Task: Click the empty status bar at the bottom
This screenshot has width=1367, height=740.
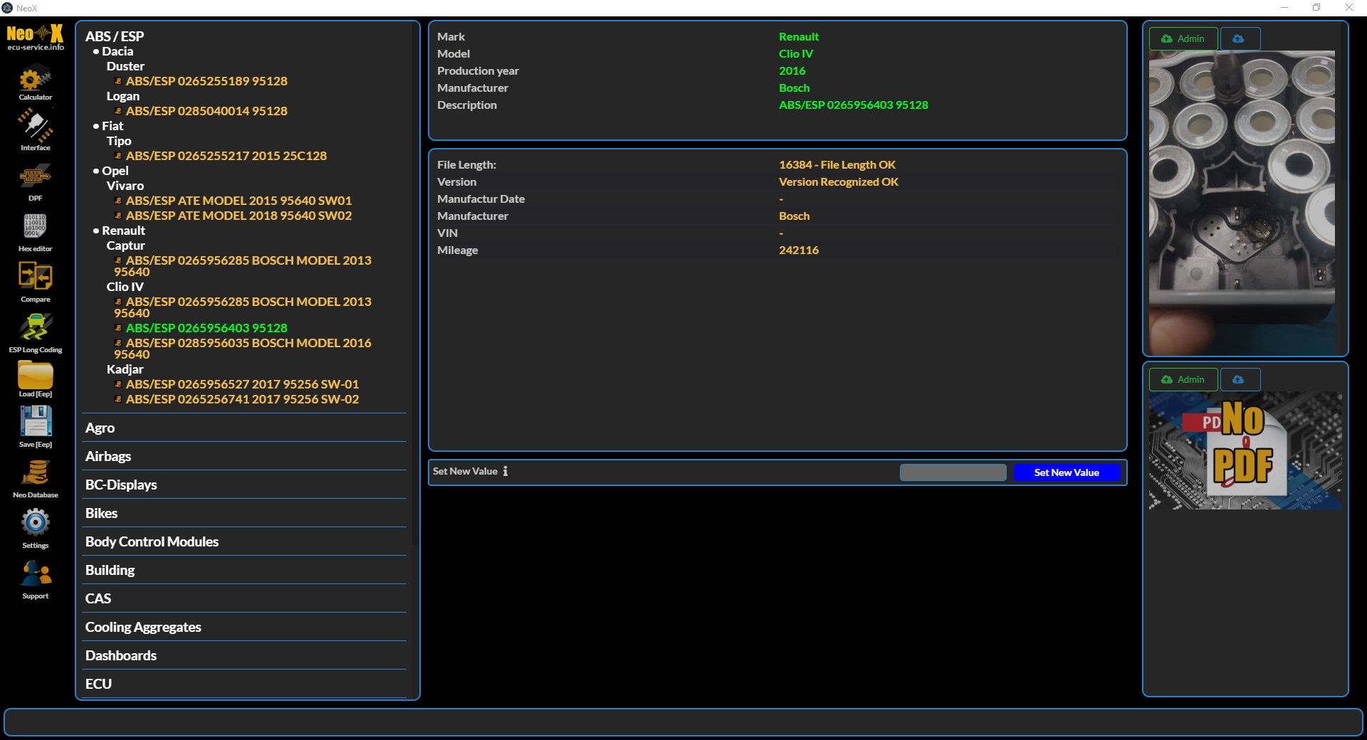Action: tap(683, 722)
